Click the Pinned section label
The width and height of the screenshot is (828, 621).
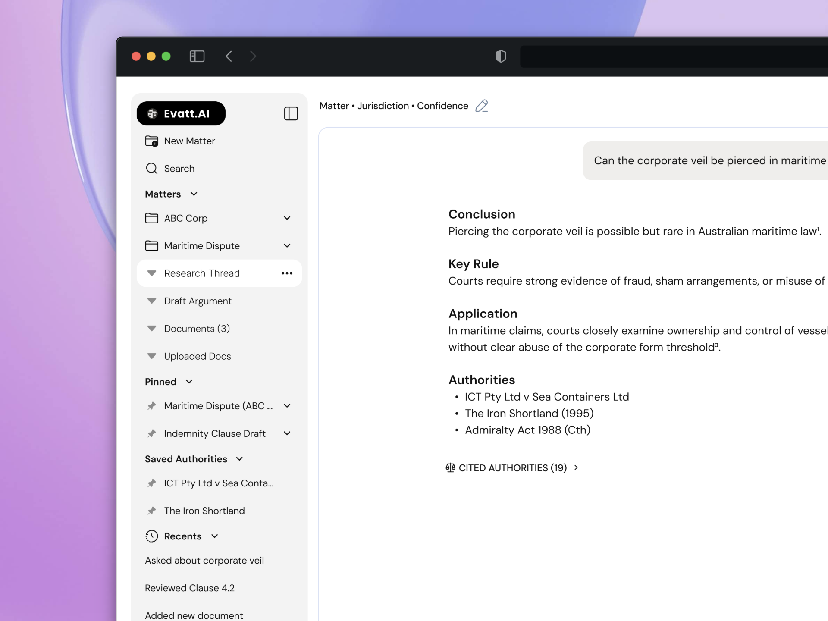(x=160, y=382)
